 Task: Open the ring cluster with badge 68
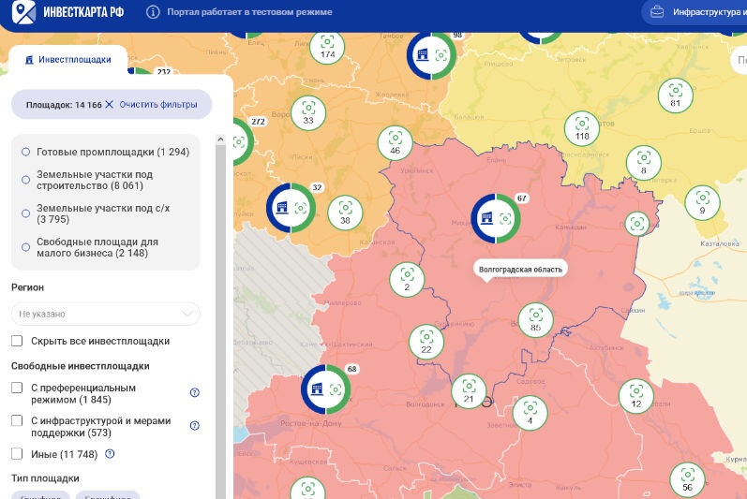click(x=326, y=389)
